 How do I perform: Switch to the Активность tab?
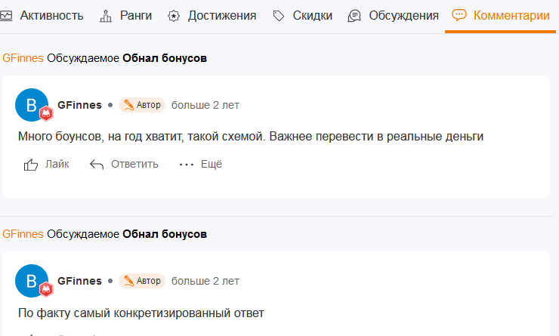click(x=42, y=16)
